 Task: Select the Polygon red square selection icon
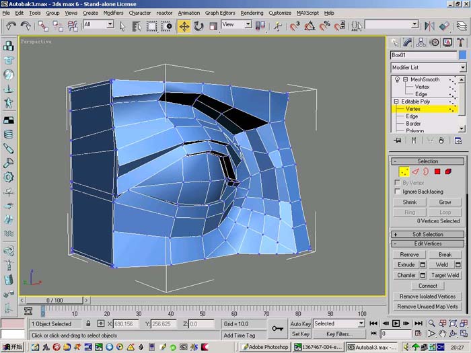(x=437, y=171)
